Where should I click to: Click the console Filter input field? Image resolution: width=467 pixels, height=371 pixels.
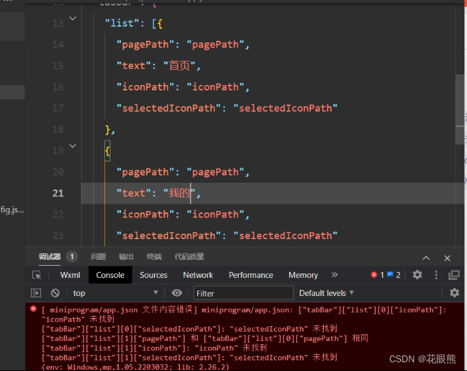244,293
